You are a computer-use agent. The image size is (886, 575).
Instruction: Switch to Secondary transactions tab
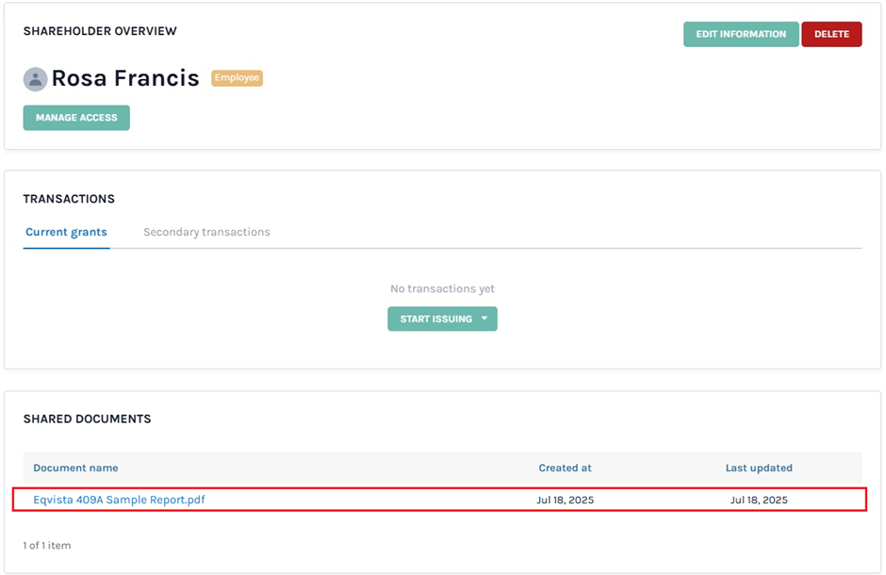click(206, 232)
